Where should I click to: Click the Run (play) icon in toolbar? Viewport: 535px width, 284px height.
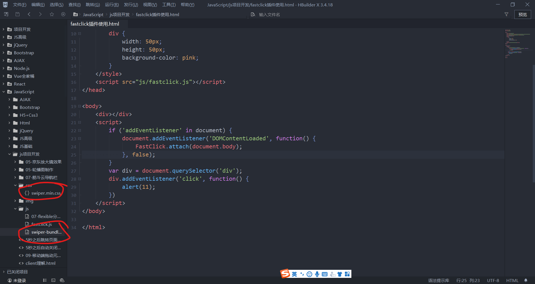63,14
